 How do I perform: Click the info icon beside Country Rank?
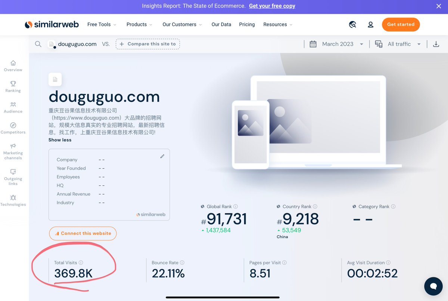315,206
